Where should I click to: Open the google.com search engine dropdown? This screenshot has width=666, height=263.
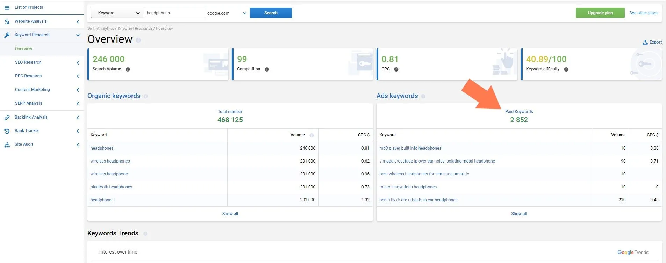(227, 13)
